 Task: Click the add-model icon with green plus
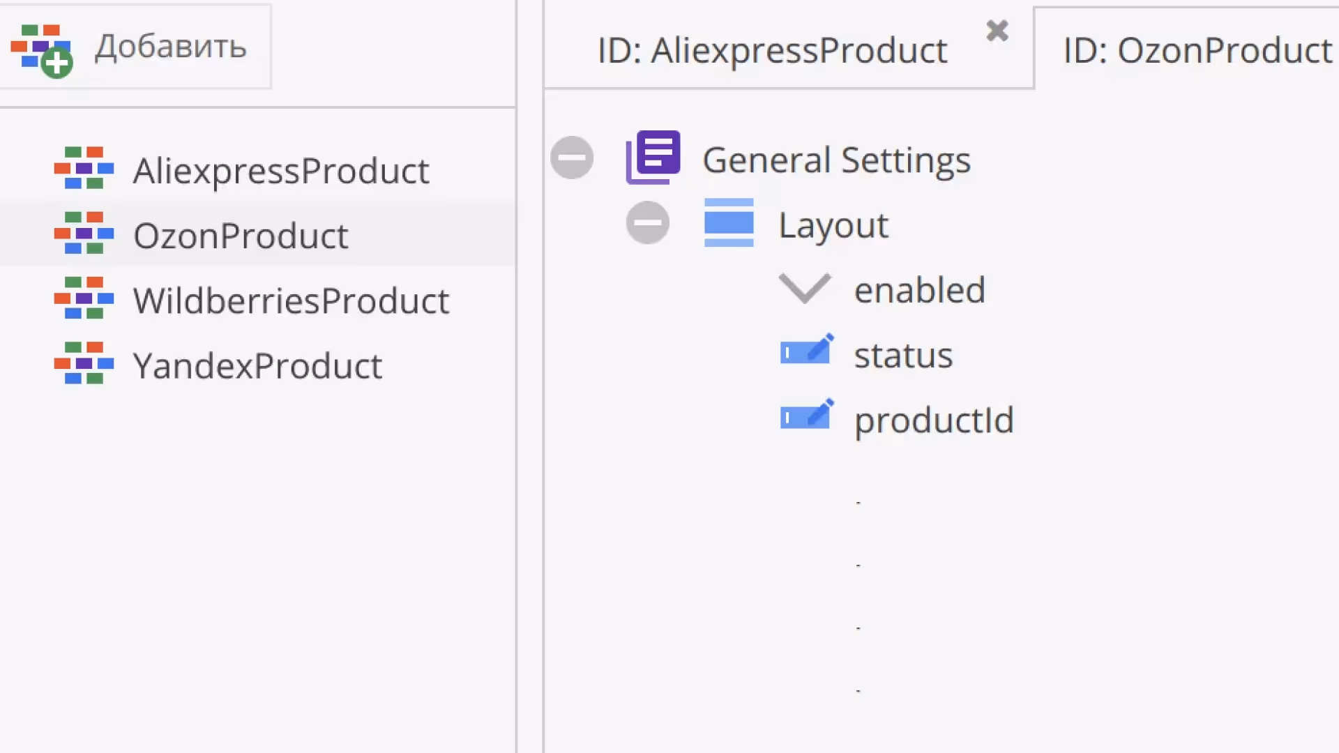click(42, 50)
